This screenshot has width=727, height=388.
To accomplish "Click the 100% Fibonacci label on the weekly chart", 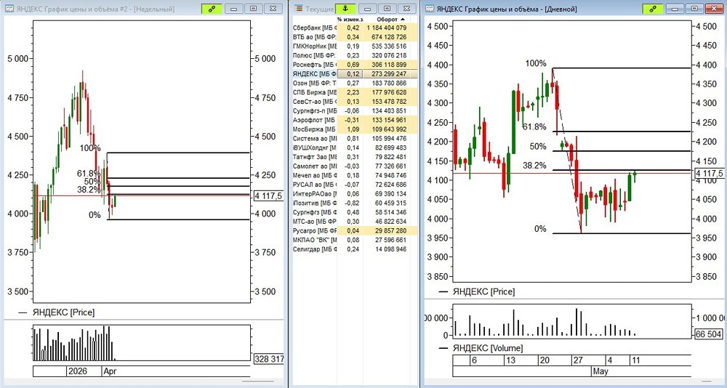I will point(90,148).
